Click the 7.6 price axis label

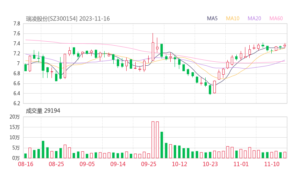pos(17,33)
